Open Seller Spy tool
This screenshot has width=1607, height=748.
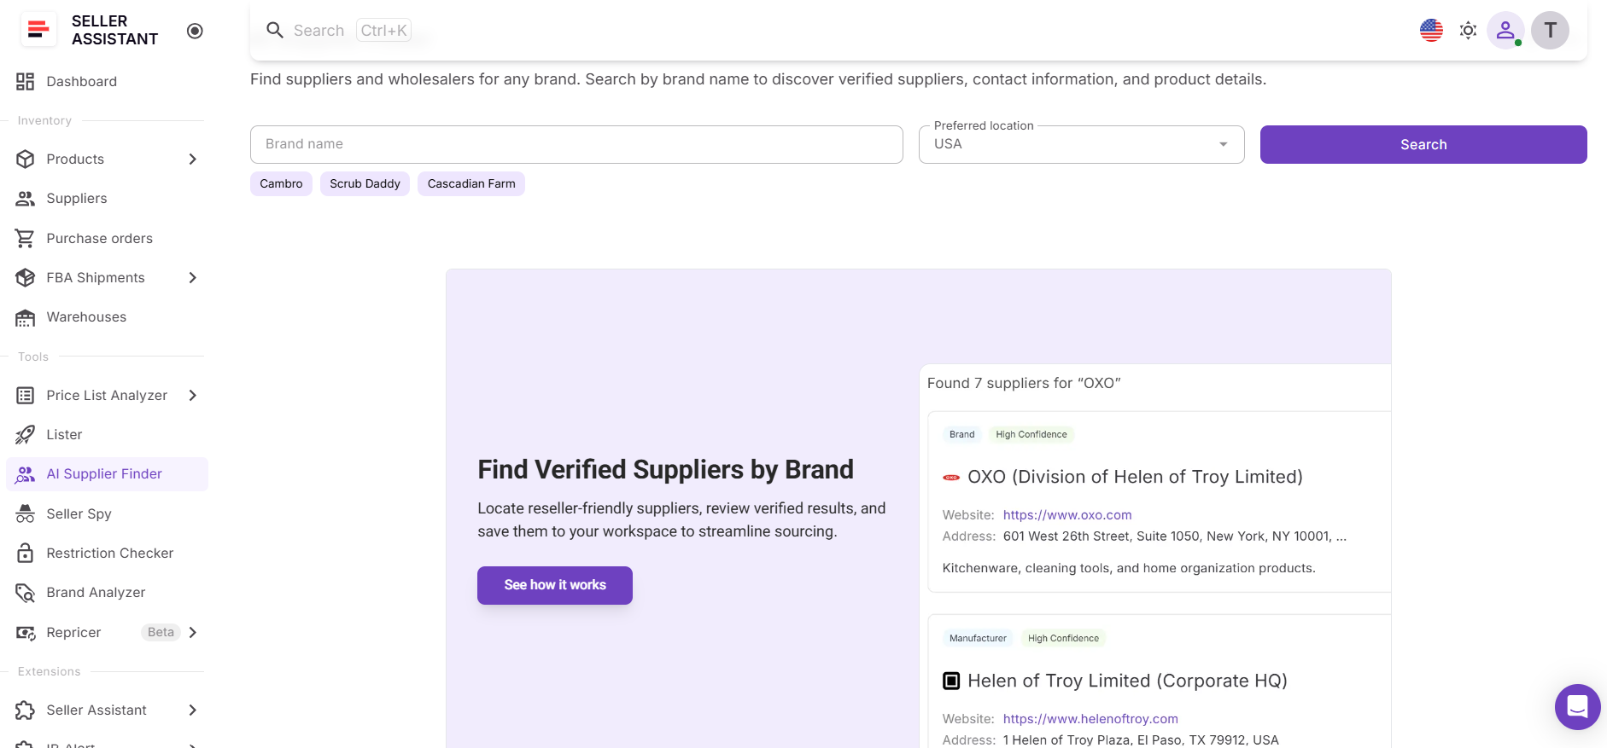point(107,513)
